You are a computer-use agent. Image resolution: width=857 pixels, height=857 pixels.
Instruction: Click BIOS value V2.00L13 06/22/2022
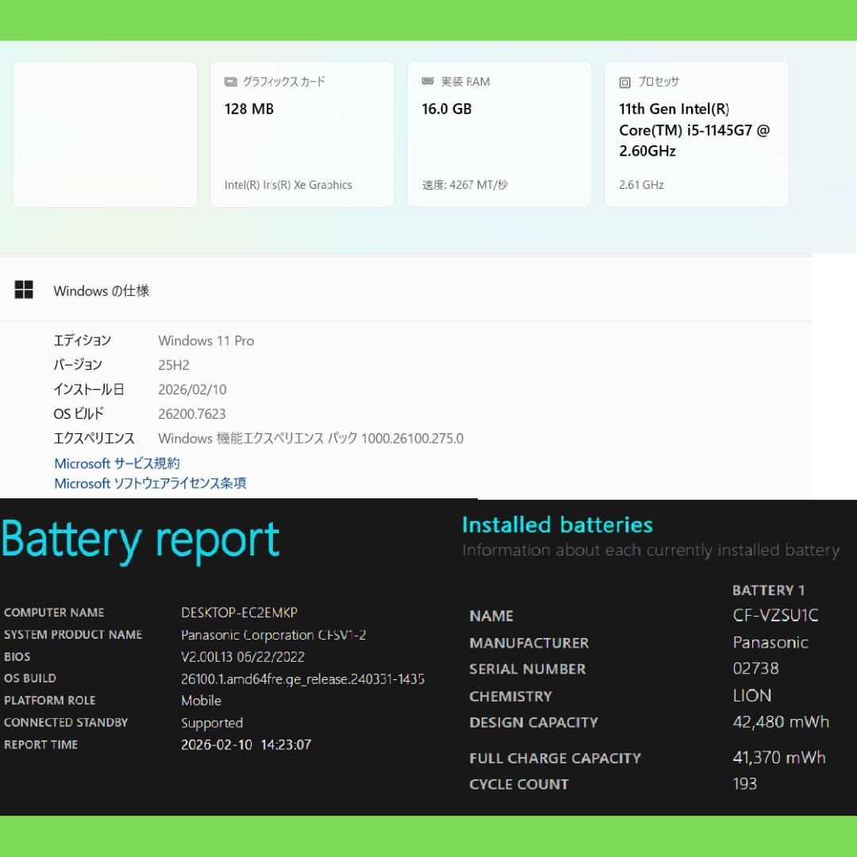[x=243, y=656]
